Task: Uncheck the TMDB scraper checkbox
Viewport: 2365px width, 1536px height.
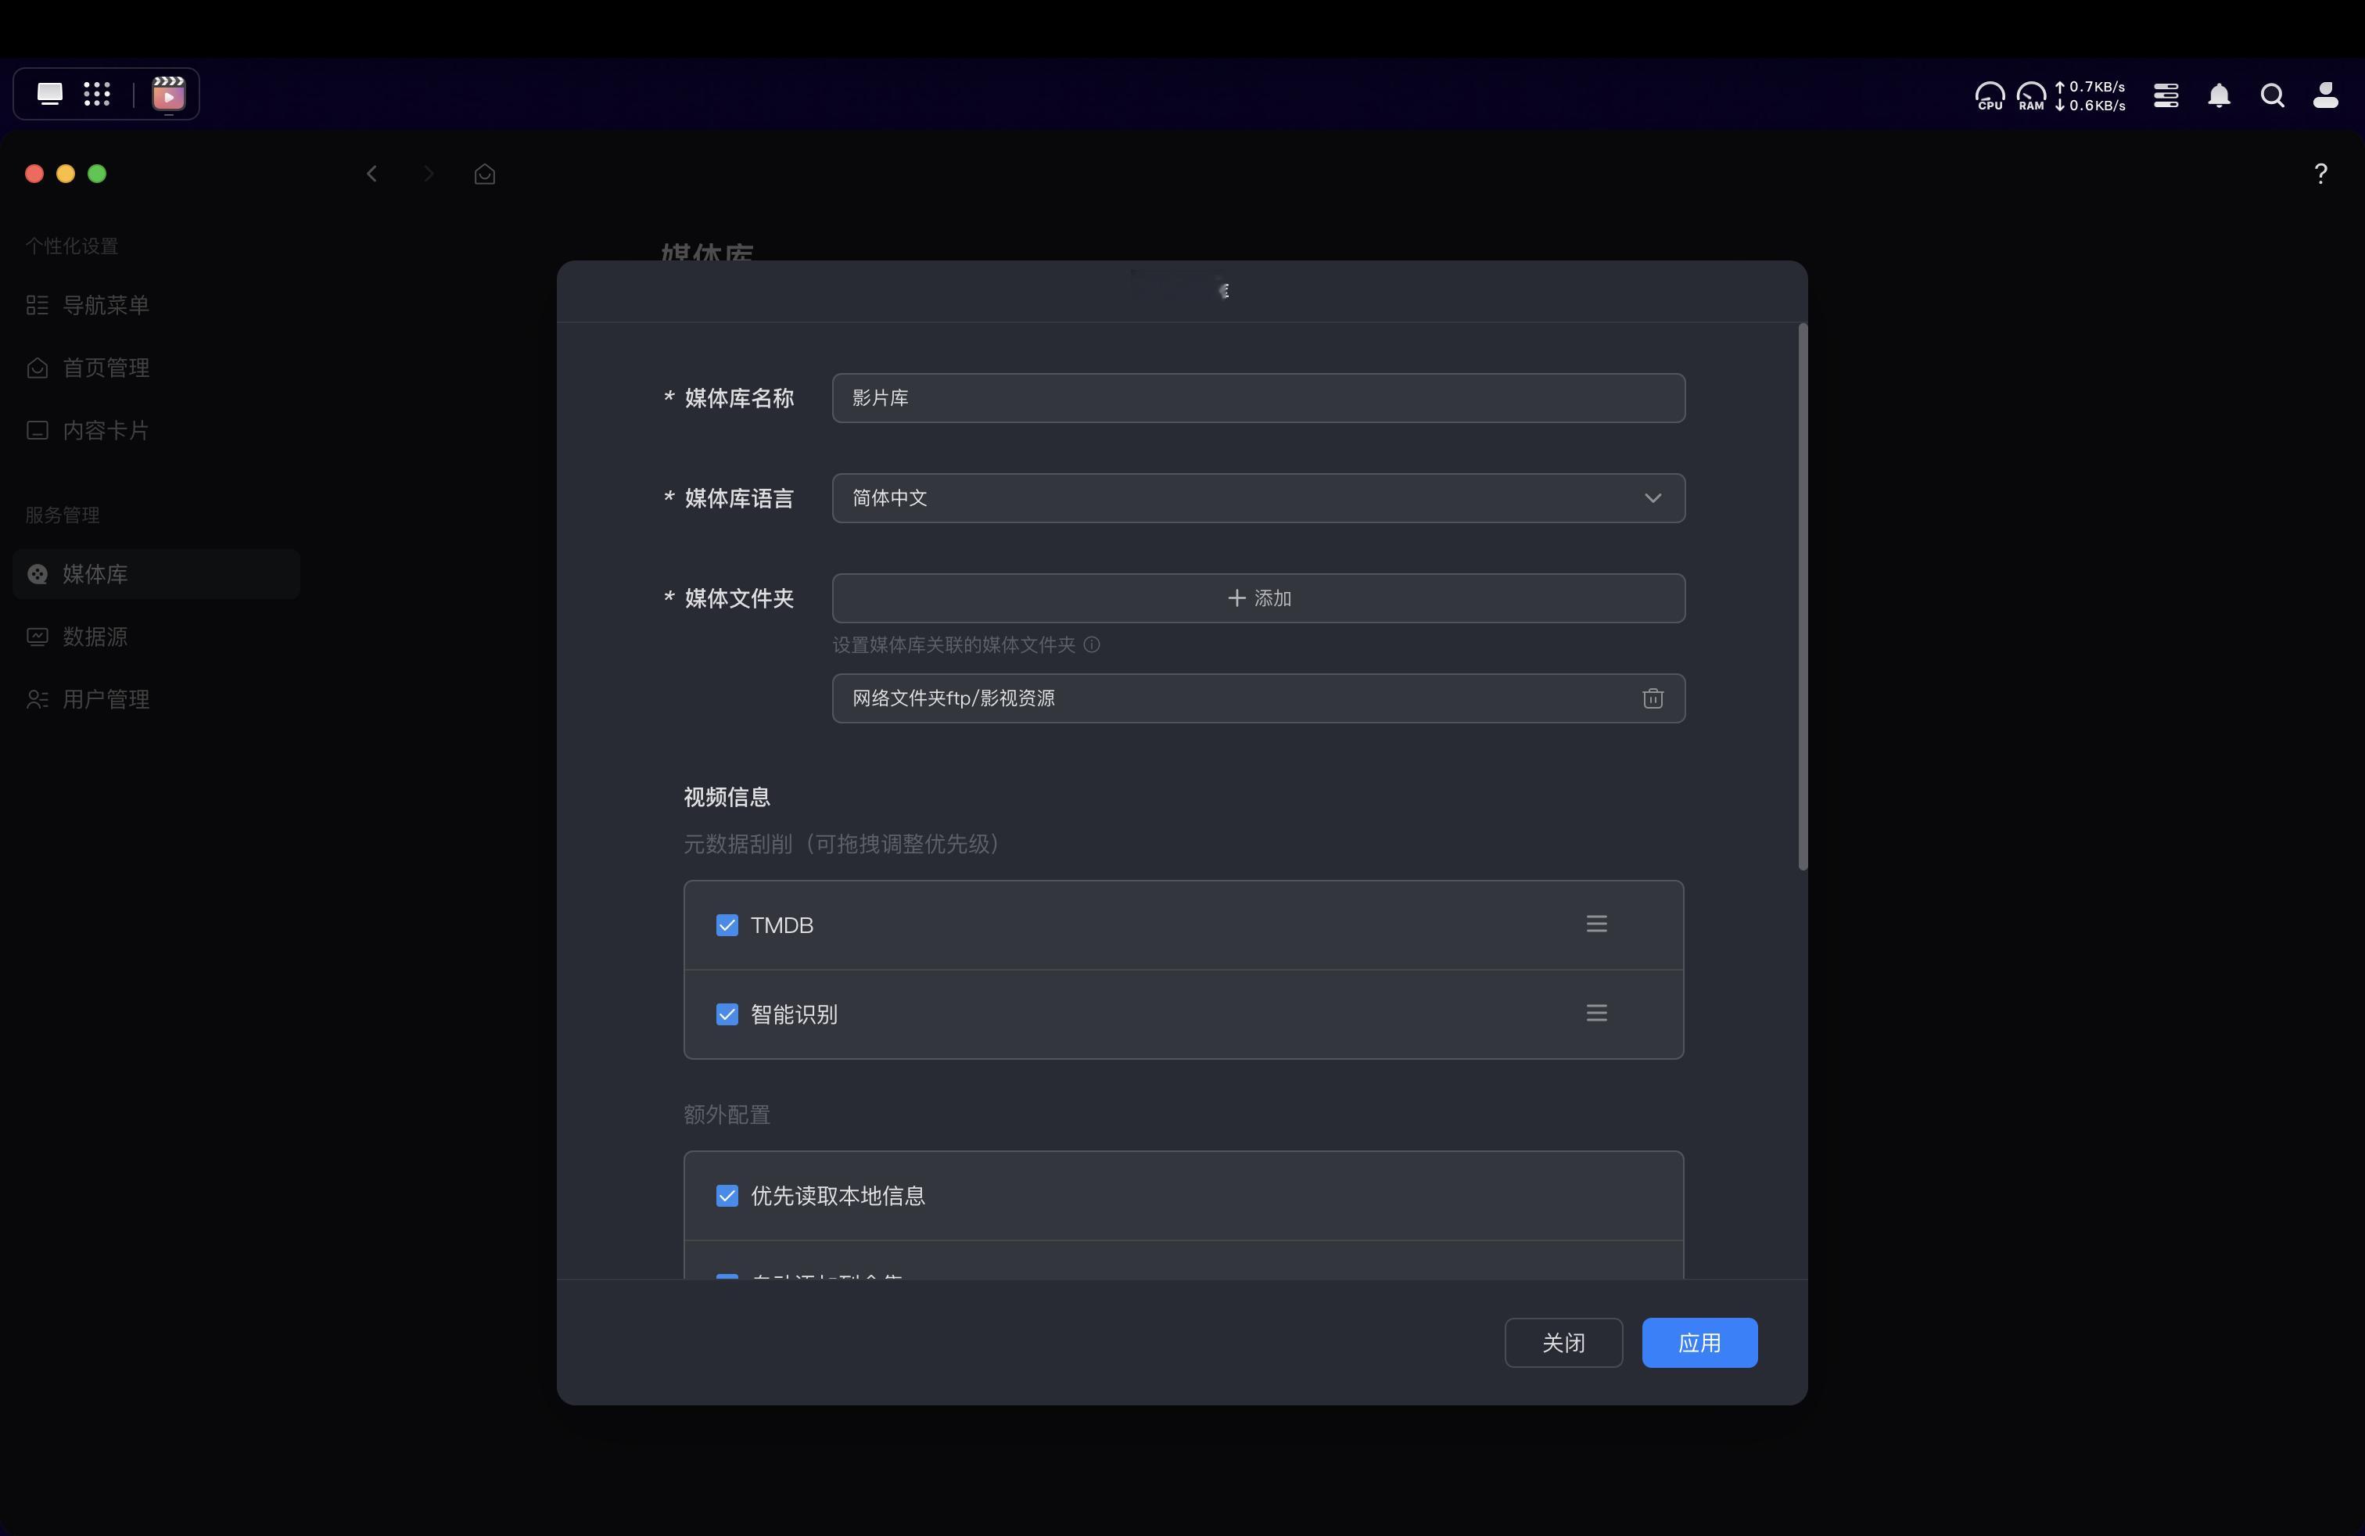Action: pos(727,925)
